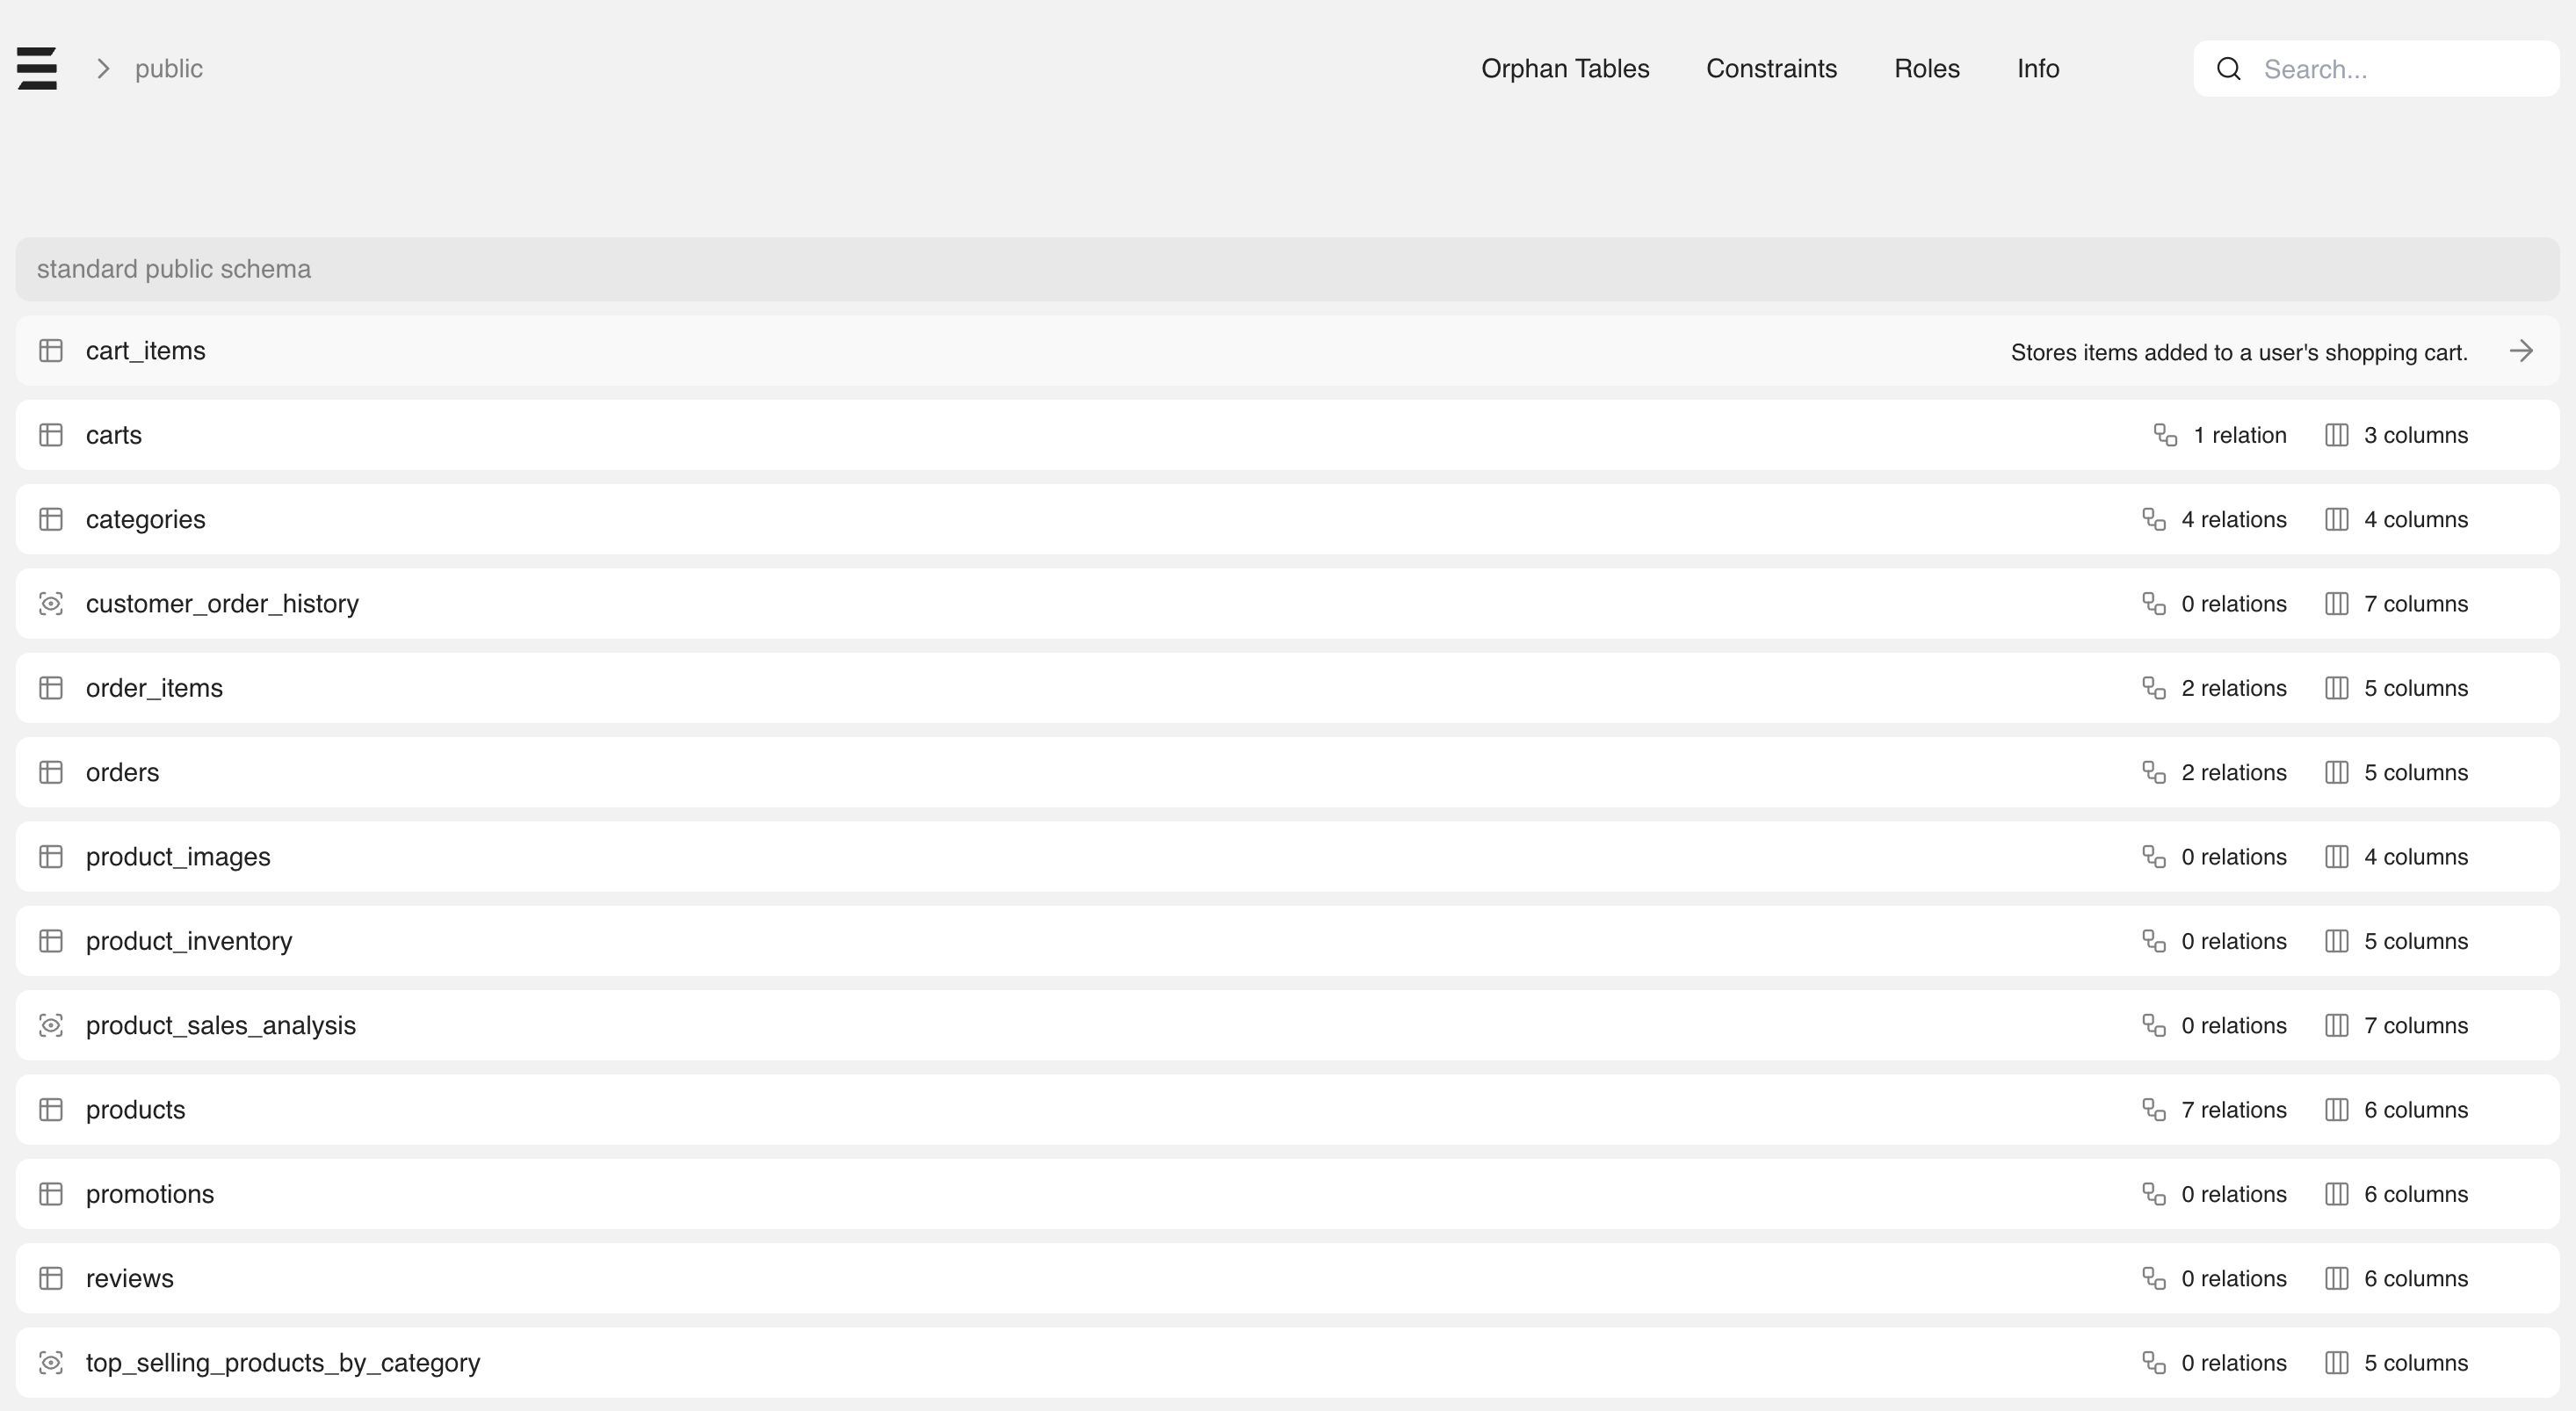
Task: Click the view icon beside top_selling_products_by_category
Action: pos(51,1362)
